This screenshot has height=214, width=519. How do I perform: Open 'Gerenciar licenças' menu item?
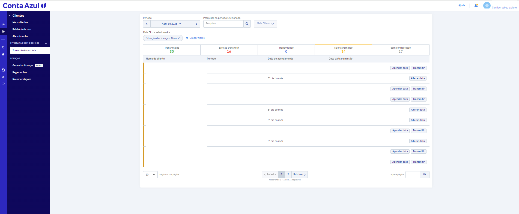click(x=23, y=66)
